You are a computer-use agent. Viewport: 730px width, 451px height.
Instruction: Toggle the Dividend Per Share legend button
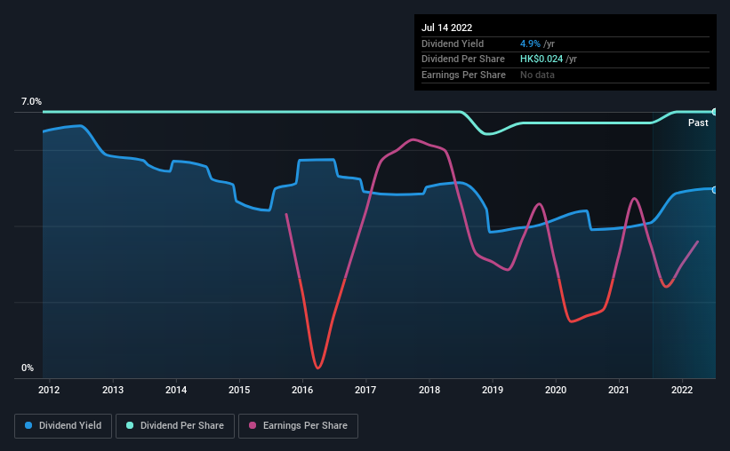pyautogui.click(x=175, y=425)
